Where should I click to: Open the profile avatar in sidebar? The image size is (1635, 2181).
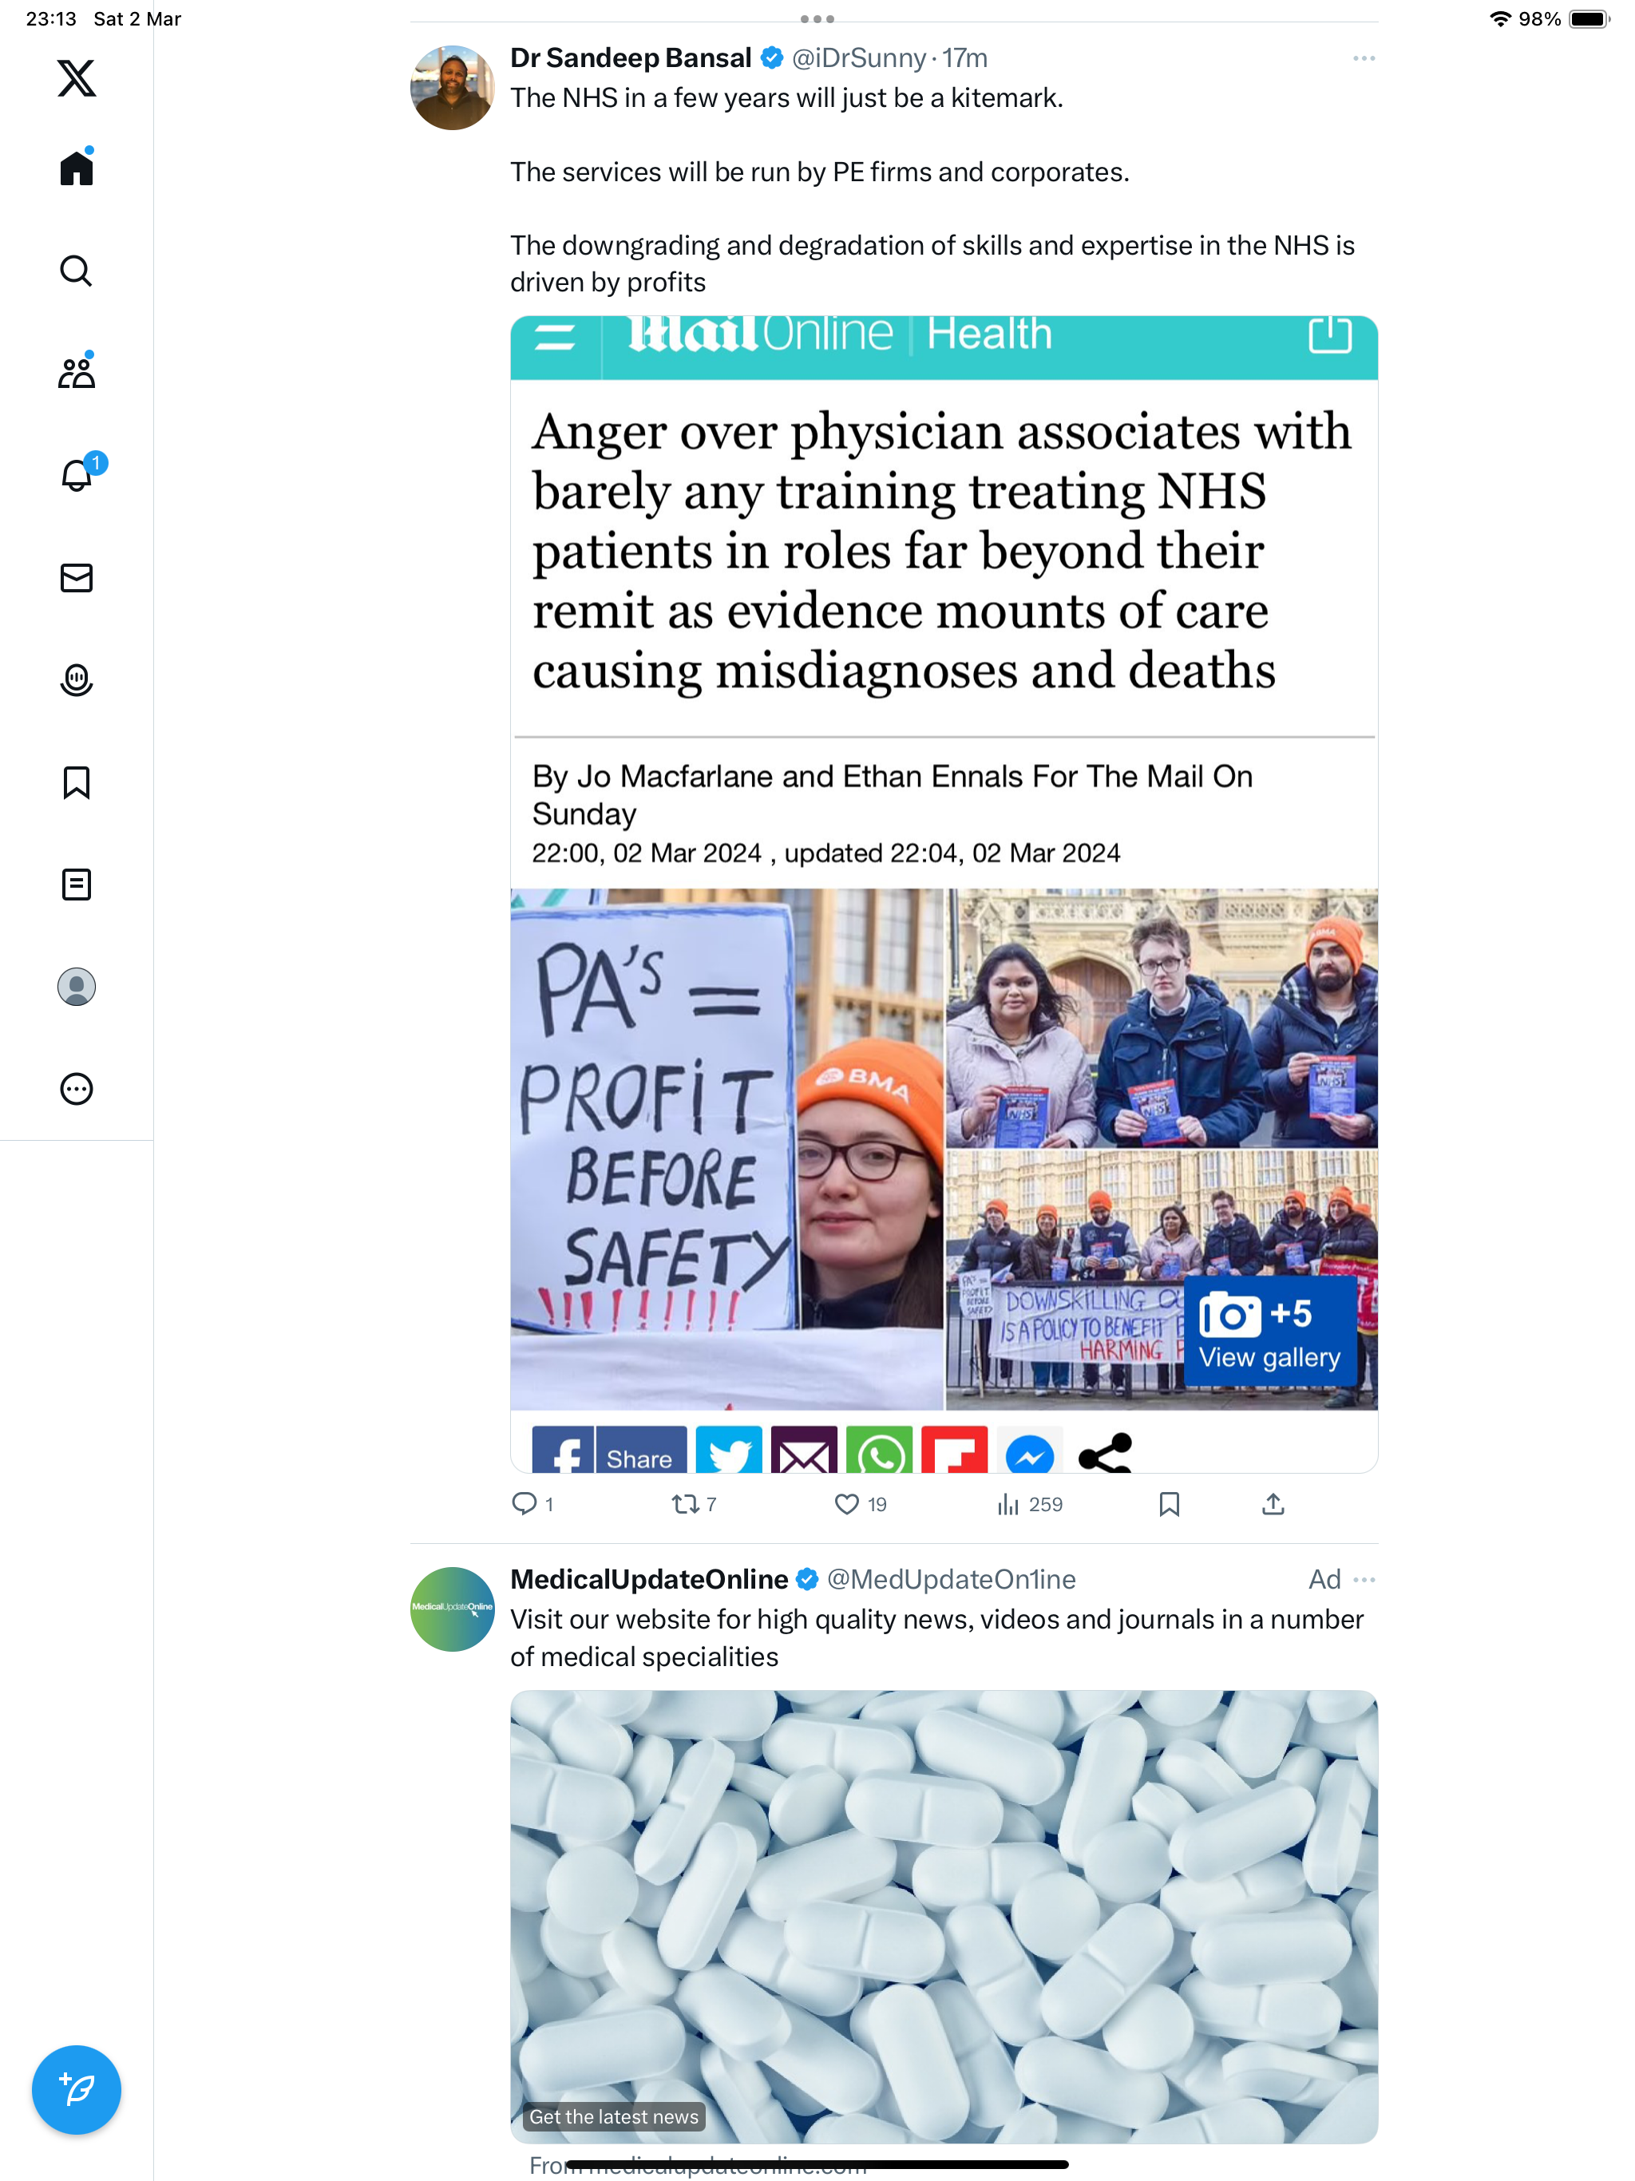[76, 987]
